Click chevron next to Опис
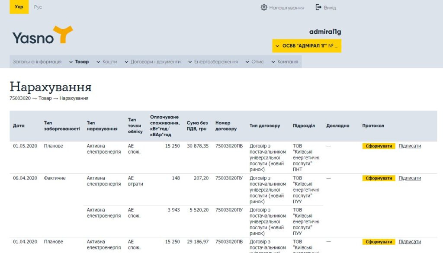 click(247, 62)
